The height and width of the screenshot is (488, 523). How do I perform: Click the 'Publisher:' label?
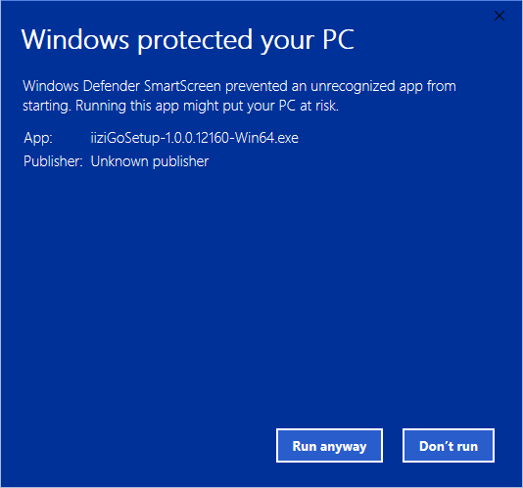[x=53, y=161]
